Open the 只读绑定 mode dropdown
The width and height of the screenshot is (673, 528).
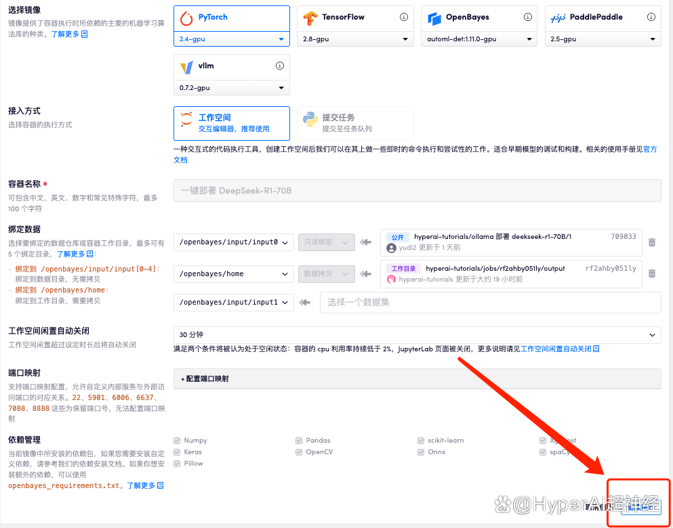point(327,242)
